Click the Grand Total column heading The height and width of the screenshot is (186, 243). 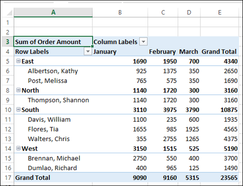coord(219,52)
